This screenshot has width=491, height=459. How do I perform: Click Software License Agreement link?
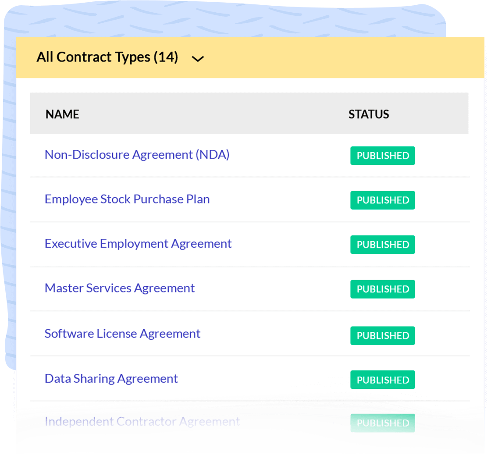(x=122, y=334)
